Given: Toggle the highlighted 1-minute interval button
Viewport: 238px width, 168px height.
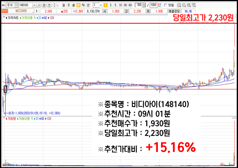Looking at the screenshot, I should [x=105, y=5].
